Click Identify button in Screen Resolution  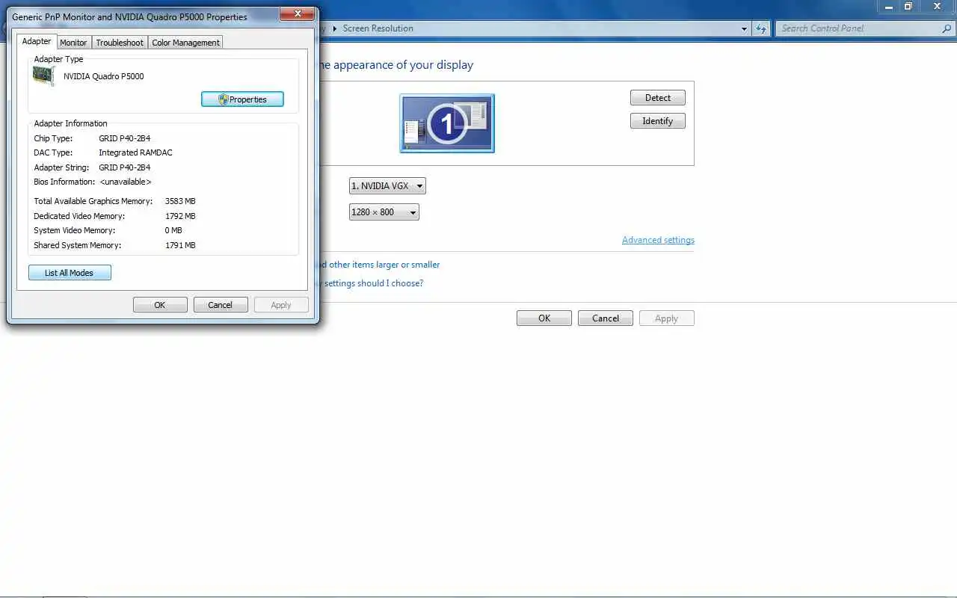click(658, 121)
